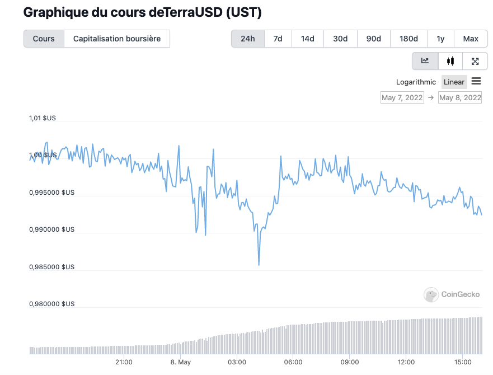493x375 pixels.
Task: Select the 90d range
Action: click(x=373, y=39)
